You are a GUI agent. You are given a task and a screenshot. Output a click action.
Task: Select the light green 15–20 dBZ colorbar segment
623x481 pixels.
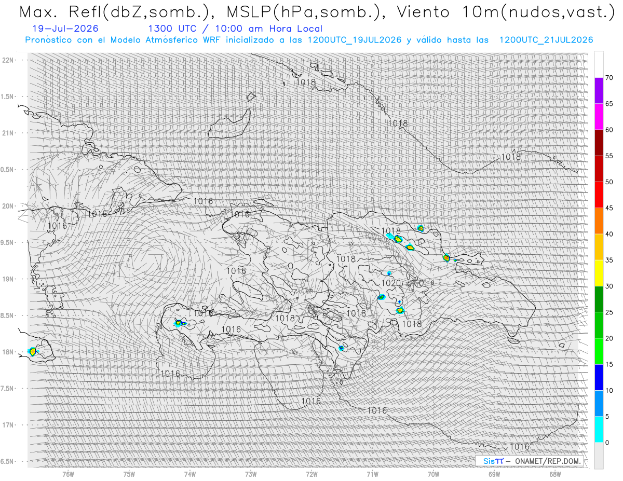[599, 351]
